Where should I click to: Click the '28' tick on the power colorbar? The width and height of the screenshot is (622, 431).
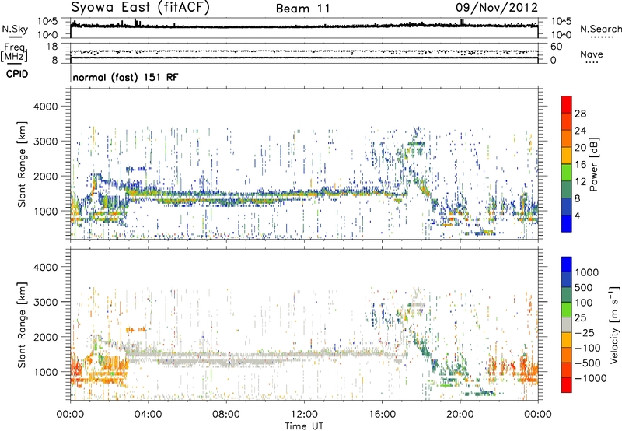[x=580, y=114]
